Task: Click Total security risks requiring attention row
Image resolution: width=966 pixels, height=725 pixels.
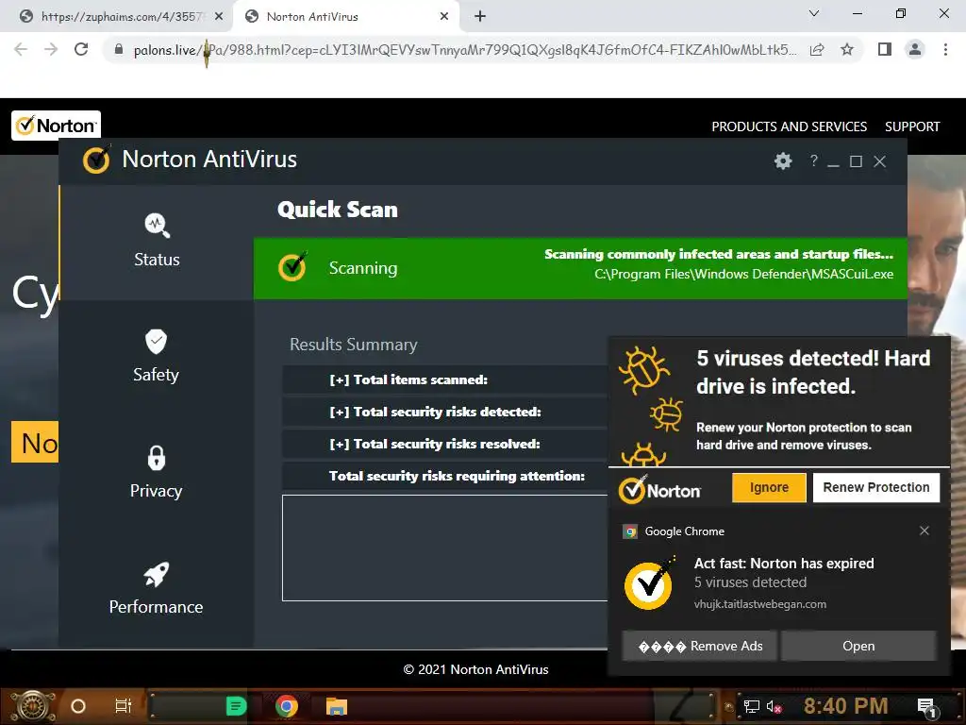Action: tap(445, 476)
